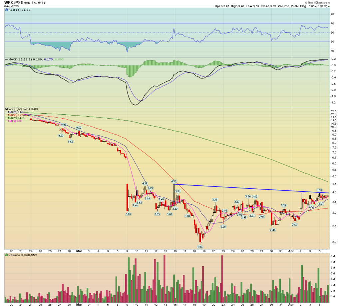Viewport: 341px width, 307px height.
Task: Click the 2.65 price callout
Action: click(x=295, y=225)
